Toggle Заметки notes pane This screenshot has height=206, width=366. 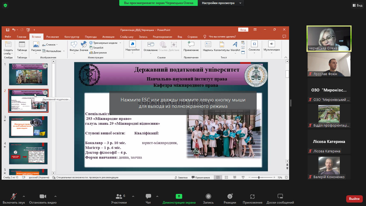181,178
